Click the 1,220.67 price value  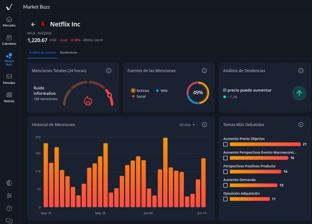coord(37,40)
